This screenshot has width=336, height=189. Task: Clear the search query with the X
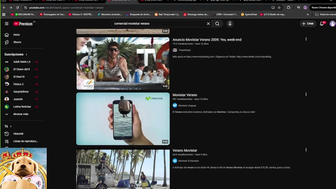point(208,24)
